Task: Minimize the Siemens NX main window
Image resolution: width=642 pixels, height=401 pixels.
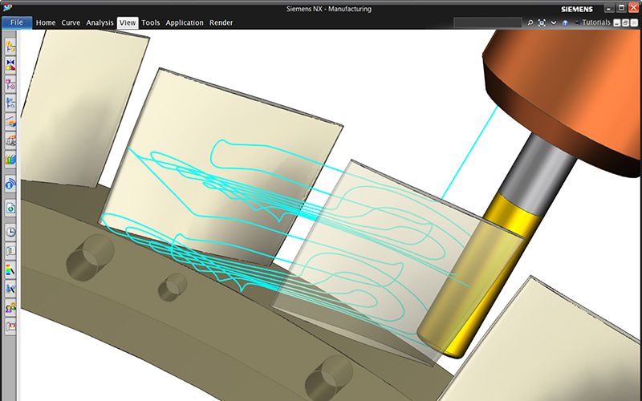Action: (609, 8)
